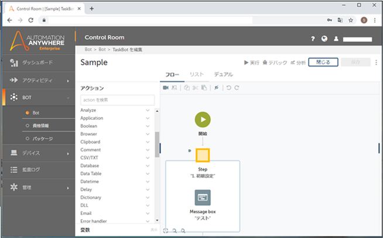Click the Message box action icon
This screenshot has width=383, height=238.
point(203,197)
